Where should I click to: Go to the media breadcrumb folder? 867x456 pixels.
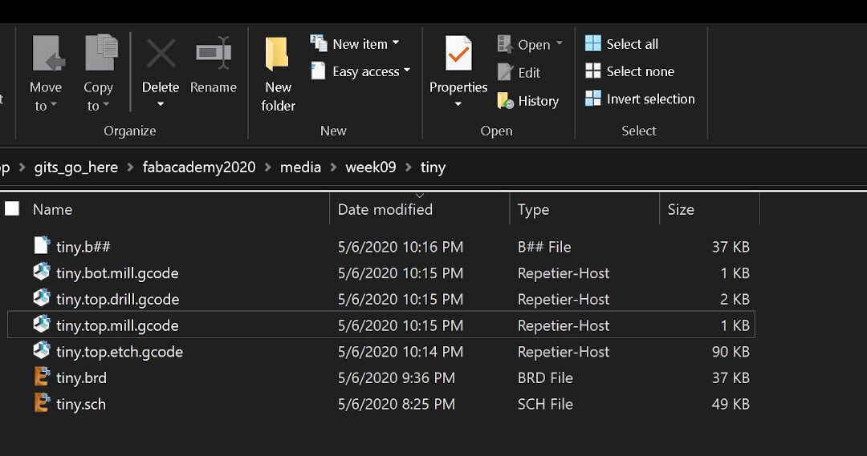pyautogui.click(x=300, y=167)
